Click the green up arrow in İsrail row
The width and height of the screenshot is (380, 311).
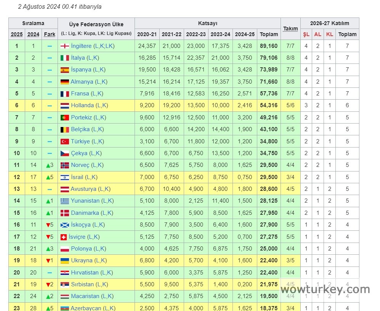(48, 177)
